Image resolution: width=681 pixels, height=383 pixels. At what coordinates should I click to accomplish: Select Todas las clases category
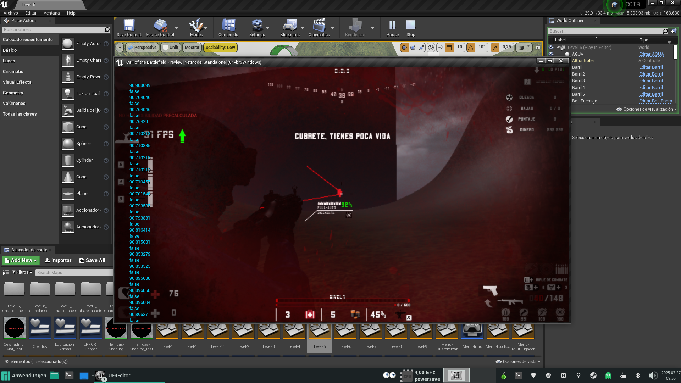click(29, 114)
